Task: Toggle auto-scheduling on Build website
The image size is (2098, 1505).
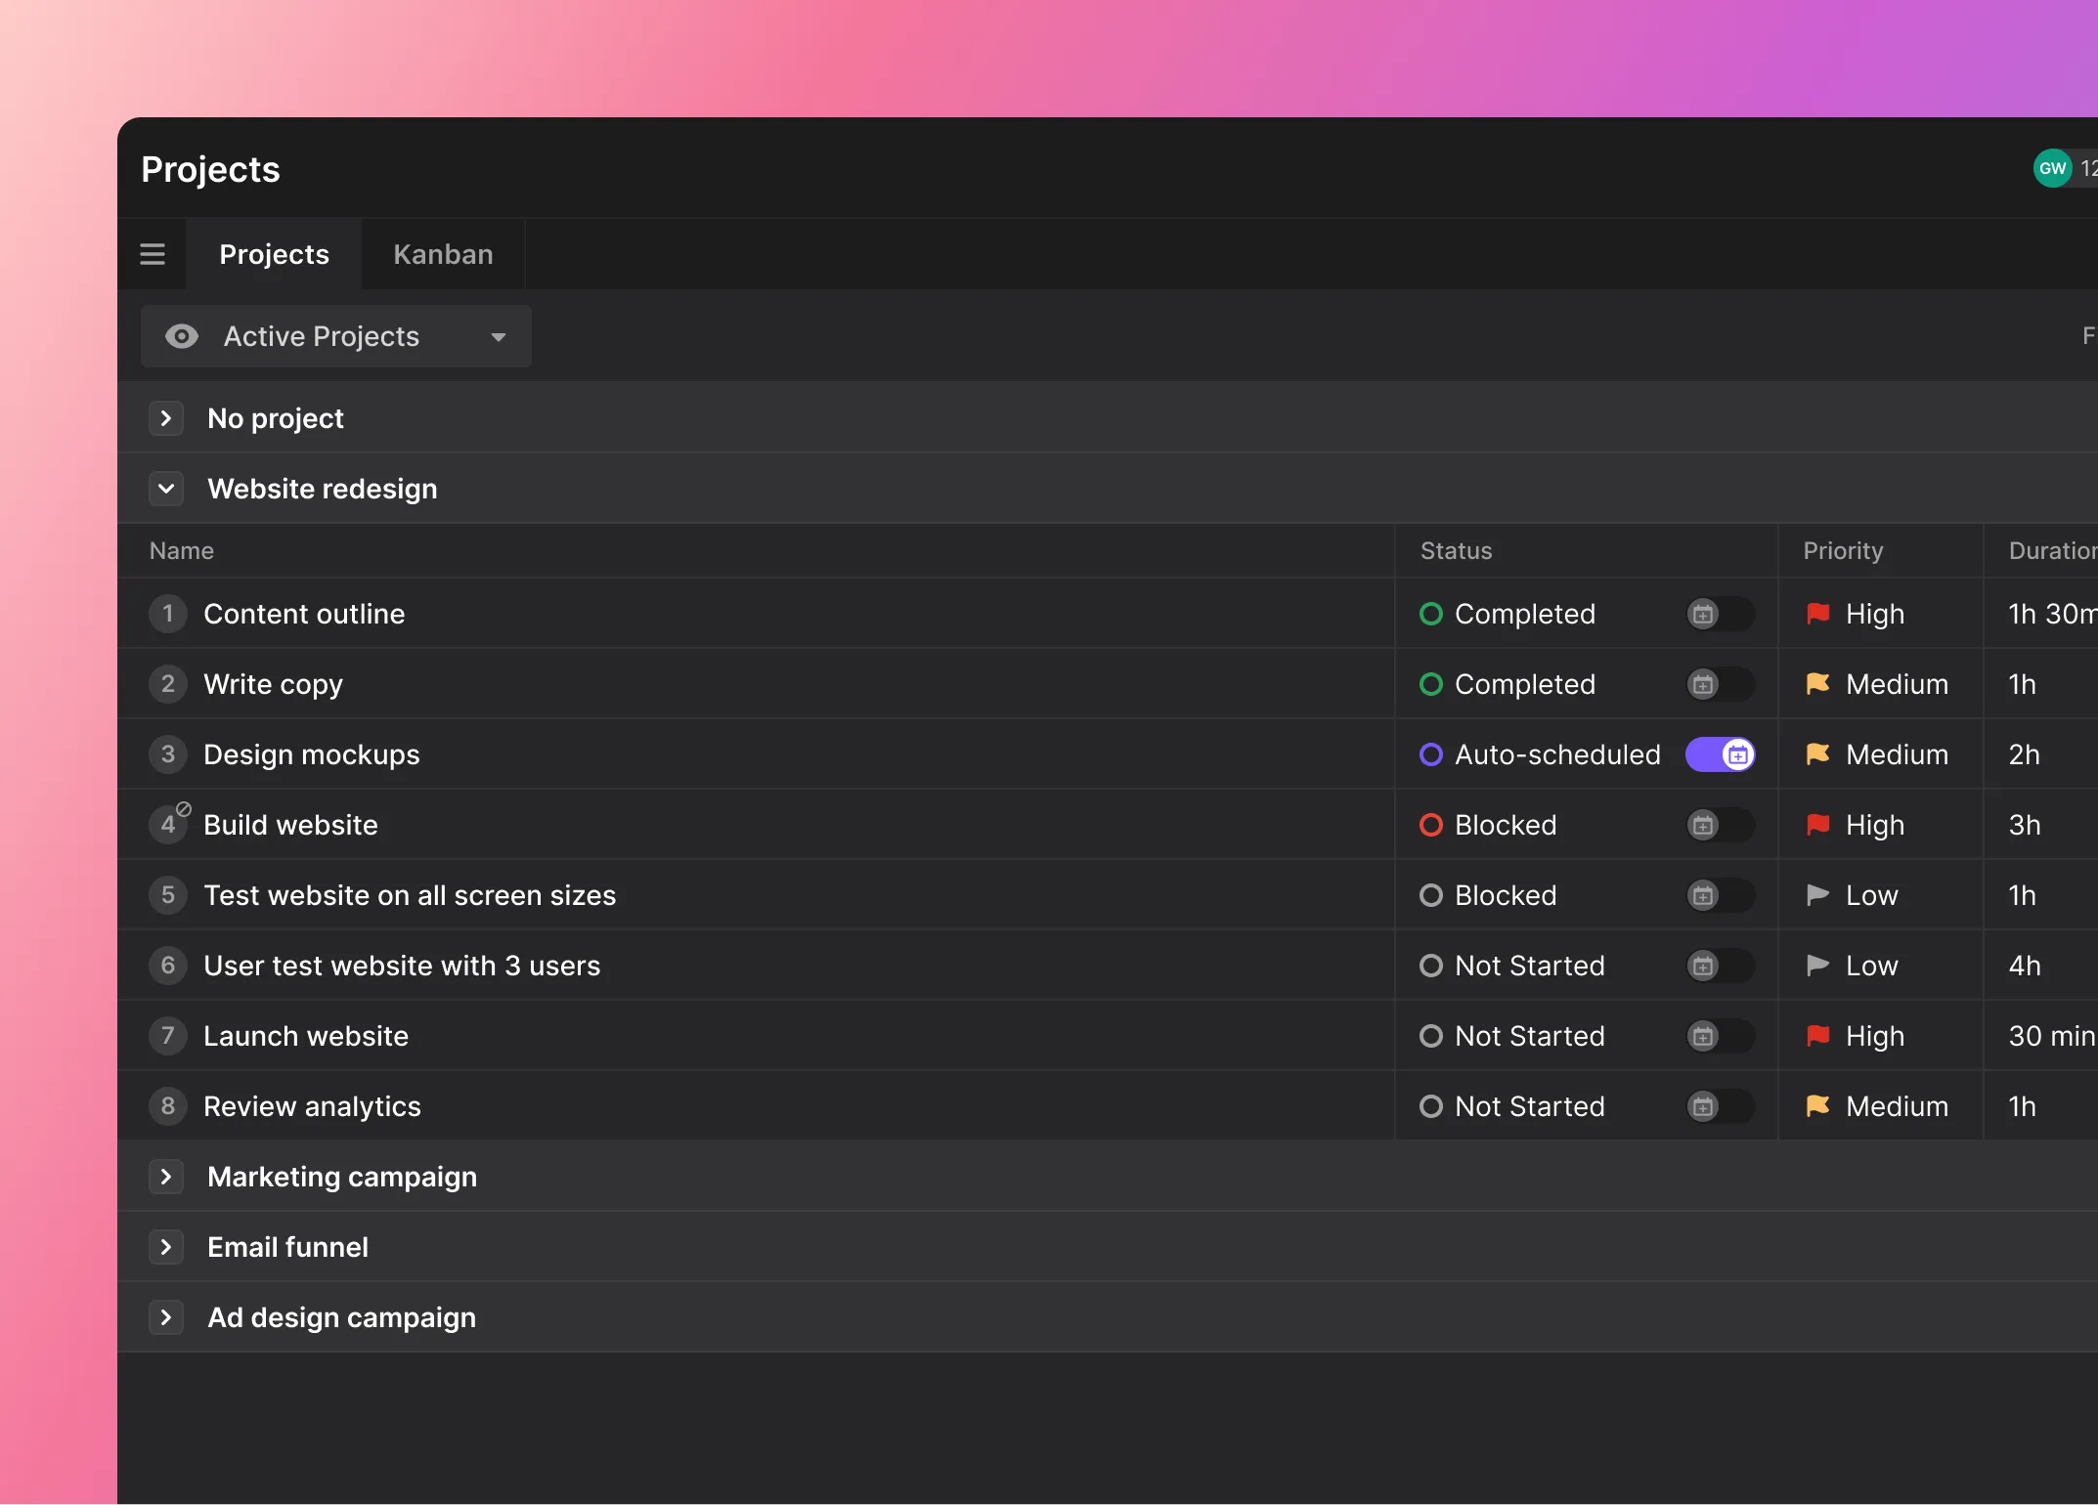Action: [1720, 825]
